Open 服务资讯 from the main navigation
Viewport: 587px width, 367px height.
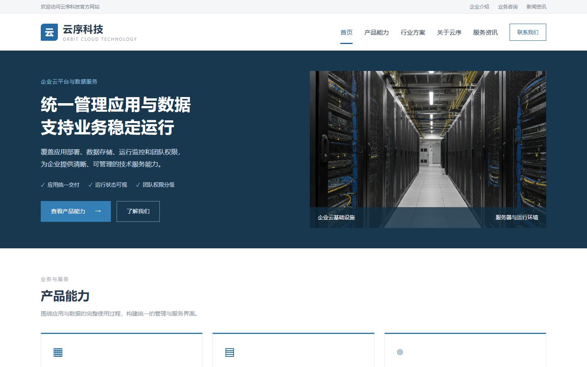[x=485, y=32]
